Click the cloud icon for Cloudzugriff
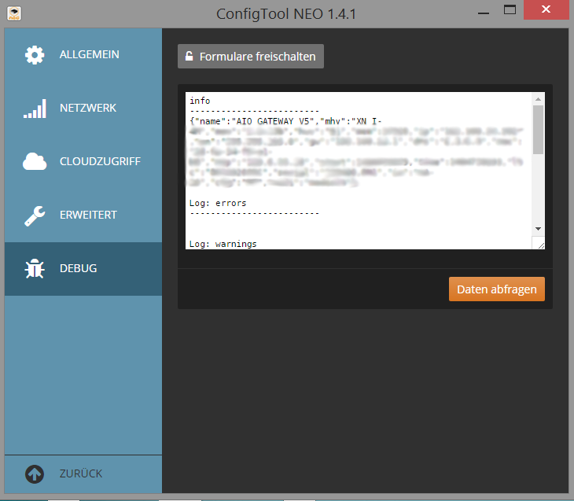Screen dimensions: 574x501 (x=35, y=162)
